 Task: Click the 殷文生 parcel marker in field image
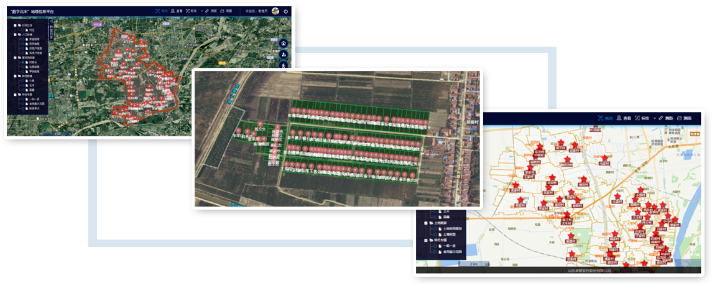point(260,124)
